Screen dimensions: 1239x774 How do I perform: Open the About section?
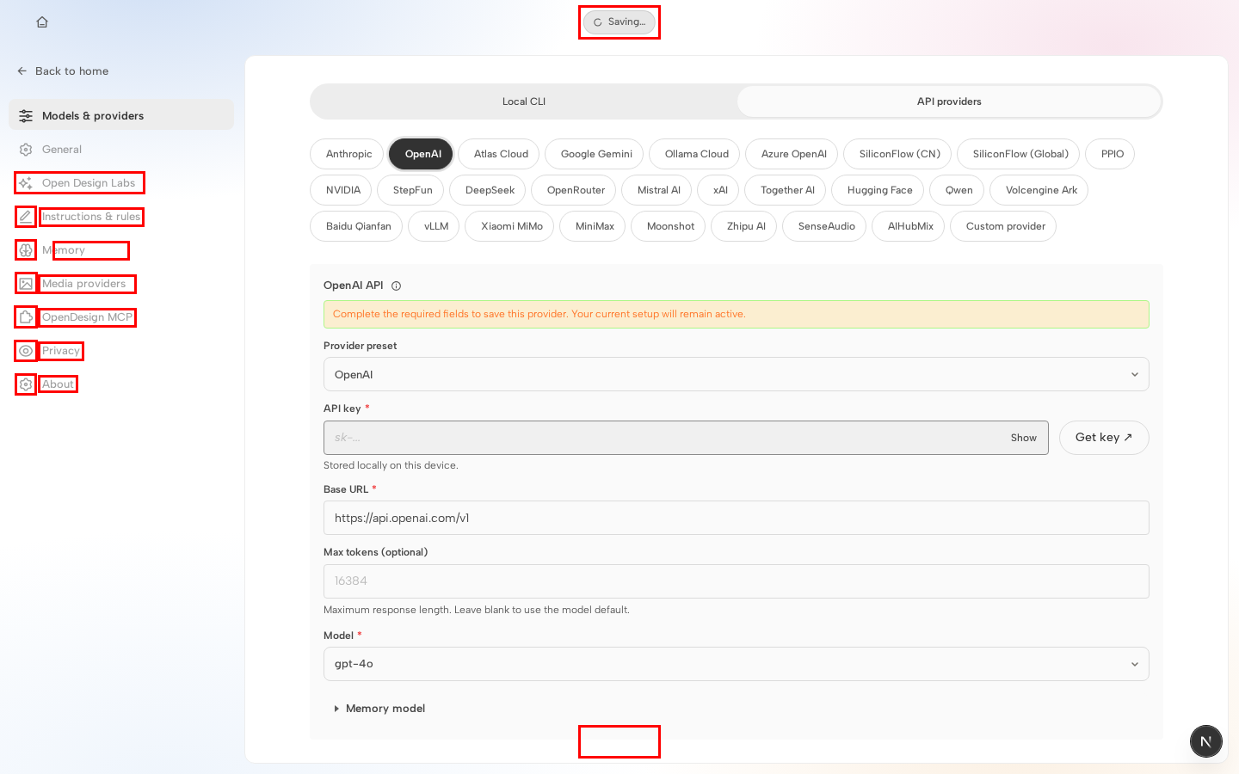pos(121,384)
